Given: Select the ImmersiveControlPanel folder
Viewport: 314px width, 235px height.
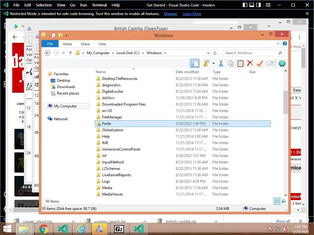Looking at the screenshot, I should tap(121, 149).
